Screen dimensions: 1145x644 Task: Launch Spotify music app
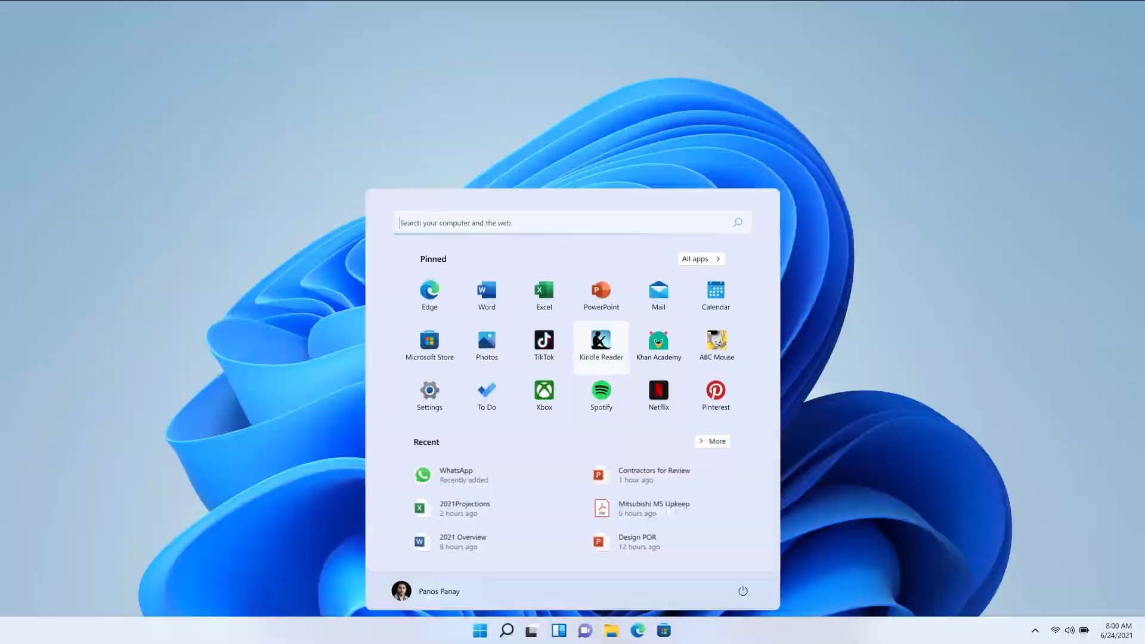pyautogui.click(x=602, y=395)
